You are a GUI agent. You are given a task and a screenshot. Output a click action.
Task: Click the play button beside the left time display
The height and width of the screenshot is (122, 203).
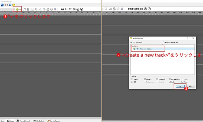(x=81, y=9)
